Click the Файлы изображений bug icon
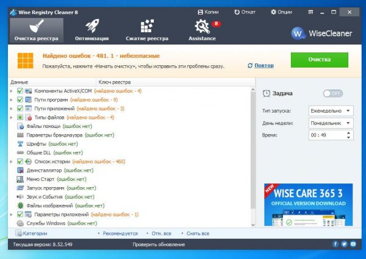The height and width of the screenshot is (259, 366). click(20, 205)
